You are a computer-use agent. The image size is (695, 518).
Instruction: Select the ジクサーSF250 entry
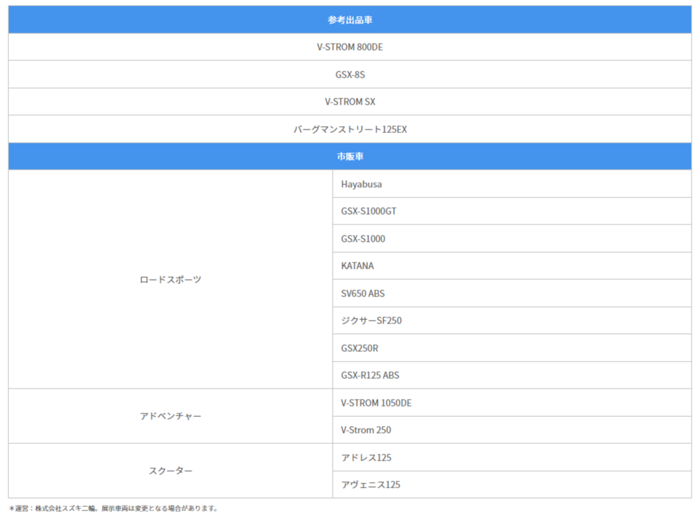(x=371, y=321)
